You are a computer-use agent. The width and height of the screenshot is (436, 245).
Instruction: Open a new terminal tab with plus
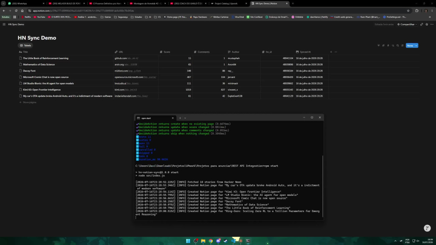(x=180, y=118)
